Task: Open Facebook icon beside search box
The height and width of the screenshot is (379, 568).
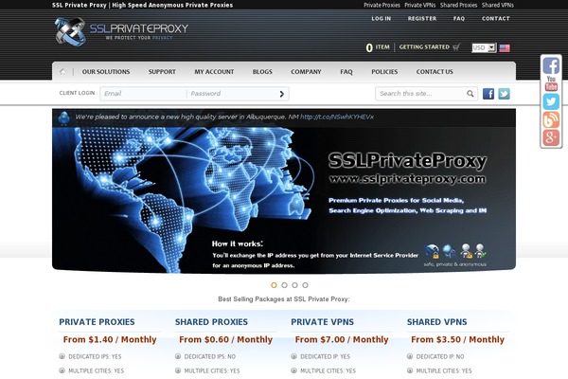Action: click(x=488, y=94)
